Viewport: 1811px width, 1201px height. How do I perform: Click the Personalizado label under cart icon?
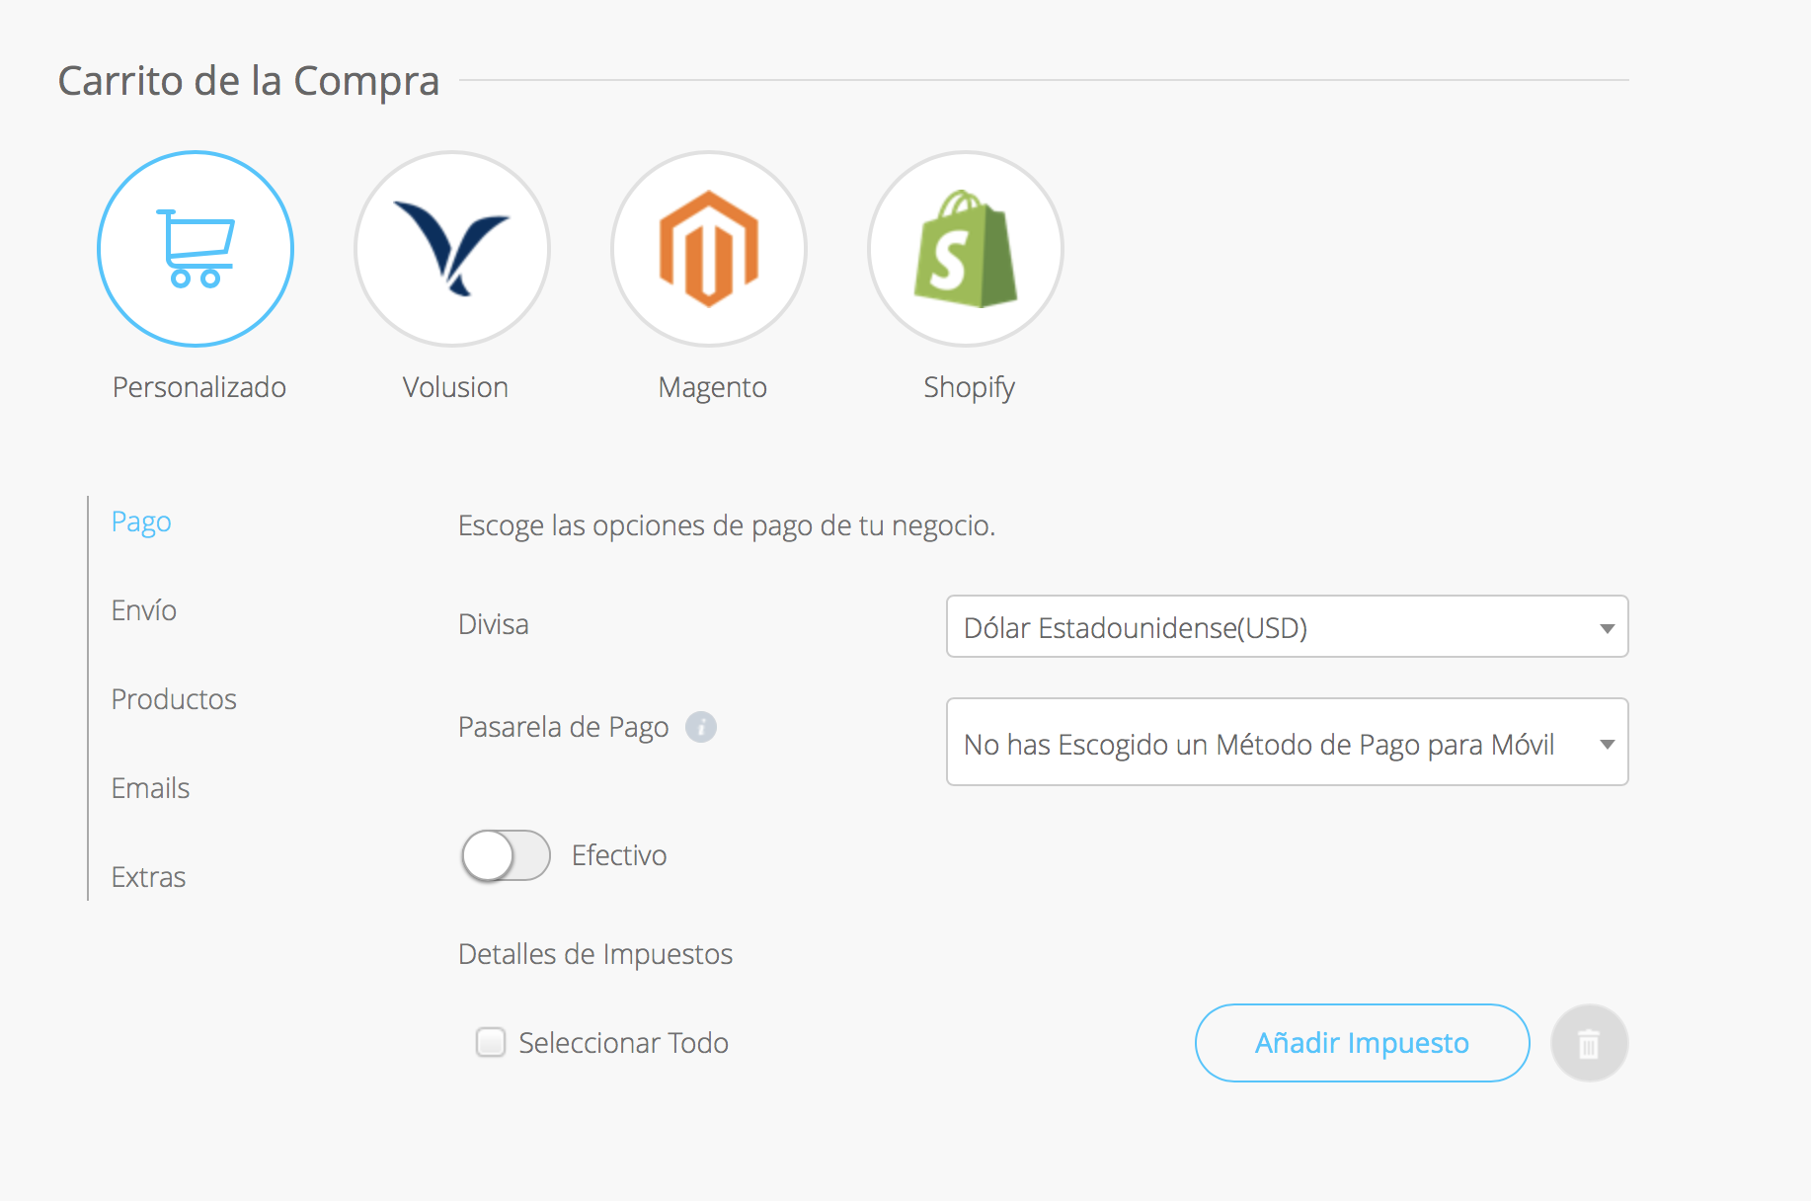pyautogui.click(x=199, y=387)
